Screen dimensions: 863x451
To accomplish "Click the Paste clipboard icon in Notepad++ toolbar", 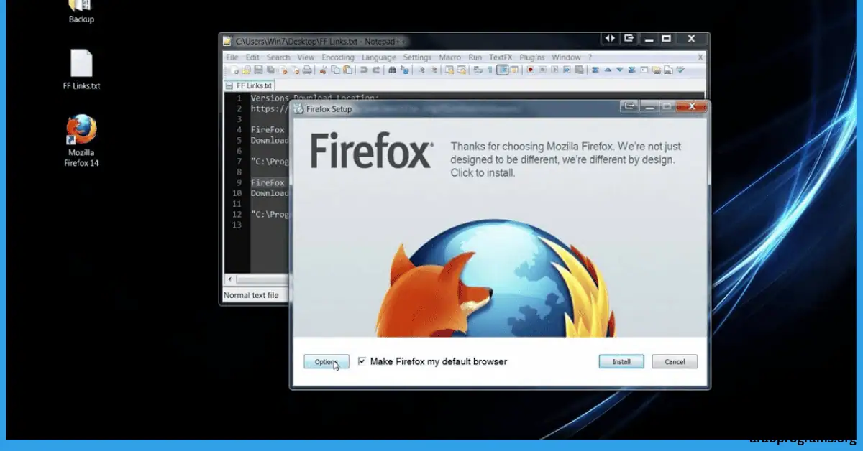I will coord(347,70).
